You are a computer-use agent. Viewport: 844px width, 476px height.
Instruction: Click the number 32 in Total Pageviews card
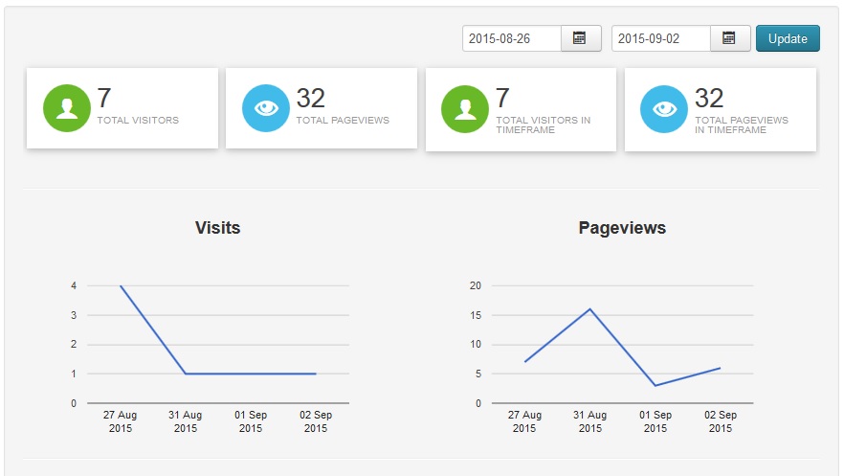coord(311,98)
